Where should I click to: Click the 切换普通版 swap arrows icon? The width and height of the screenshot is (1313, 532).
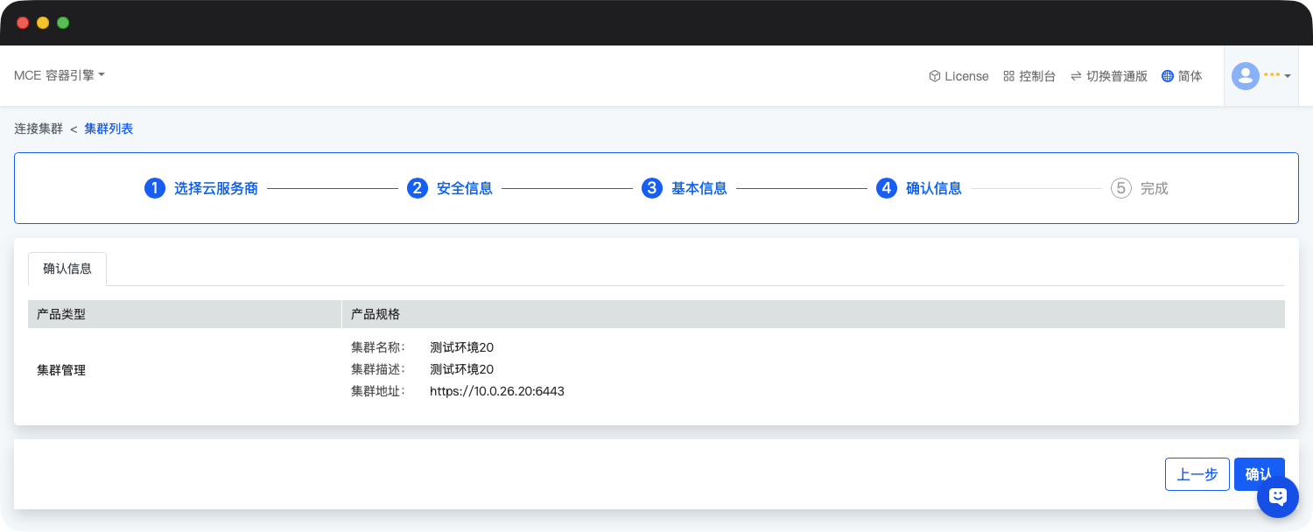click(1076, 76)
